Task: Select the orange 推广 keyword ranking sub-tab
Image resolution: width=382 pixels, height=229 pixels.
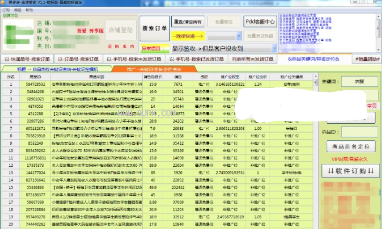Action: click(x=154, y=69)
